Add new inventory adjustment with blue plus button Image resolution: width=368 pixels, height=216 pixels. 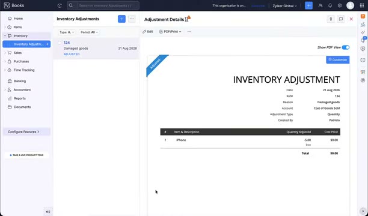[121, 19]
